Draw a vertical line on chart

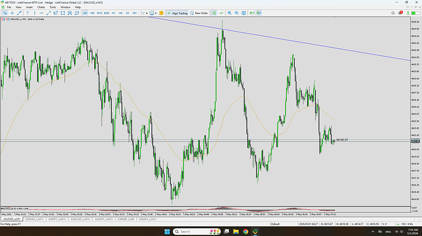tap(34, 13)
